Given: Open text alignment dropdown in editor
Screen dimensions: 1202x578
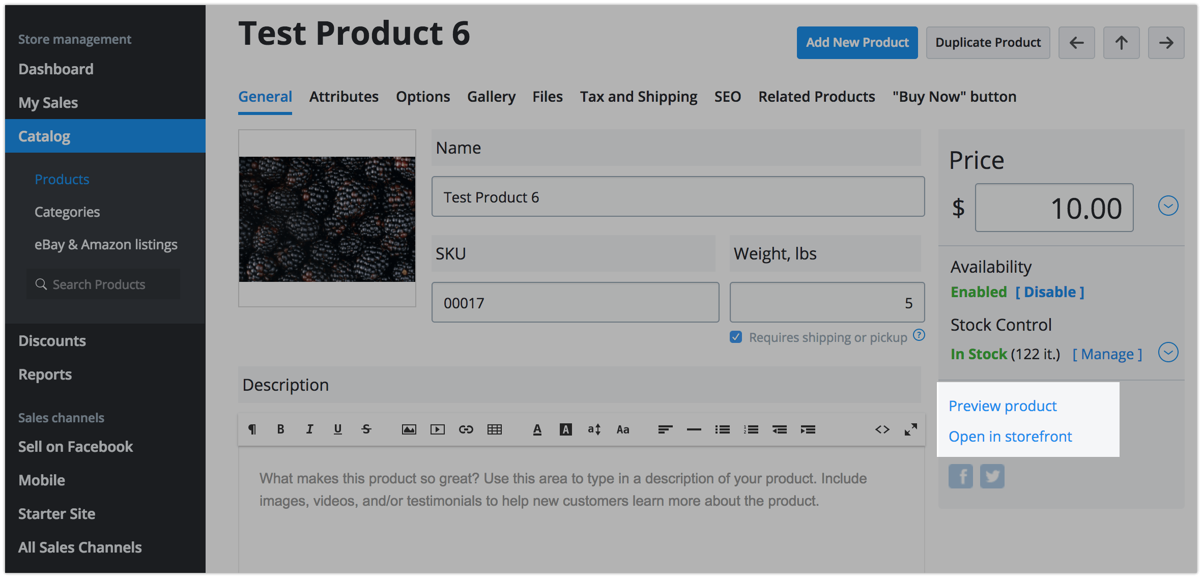Looking at the screenshot, I should [x=665, y=429].
